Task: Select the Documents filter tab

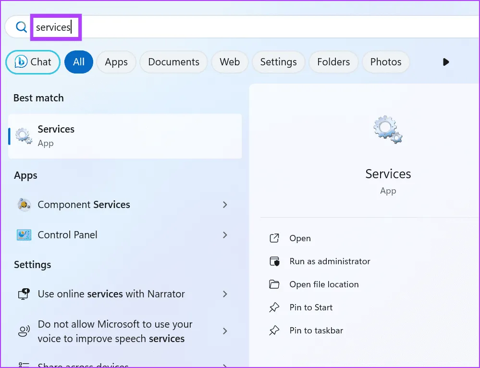Action: pos(173,62)
